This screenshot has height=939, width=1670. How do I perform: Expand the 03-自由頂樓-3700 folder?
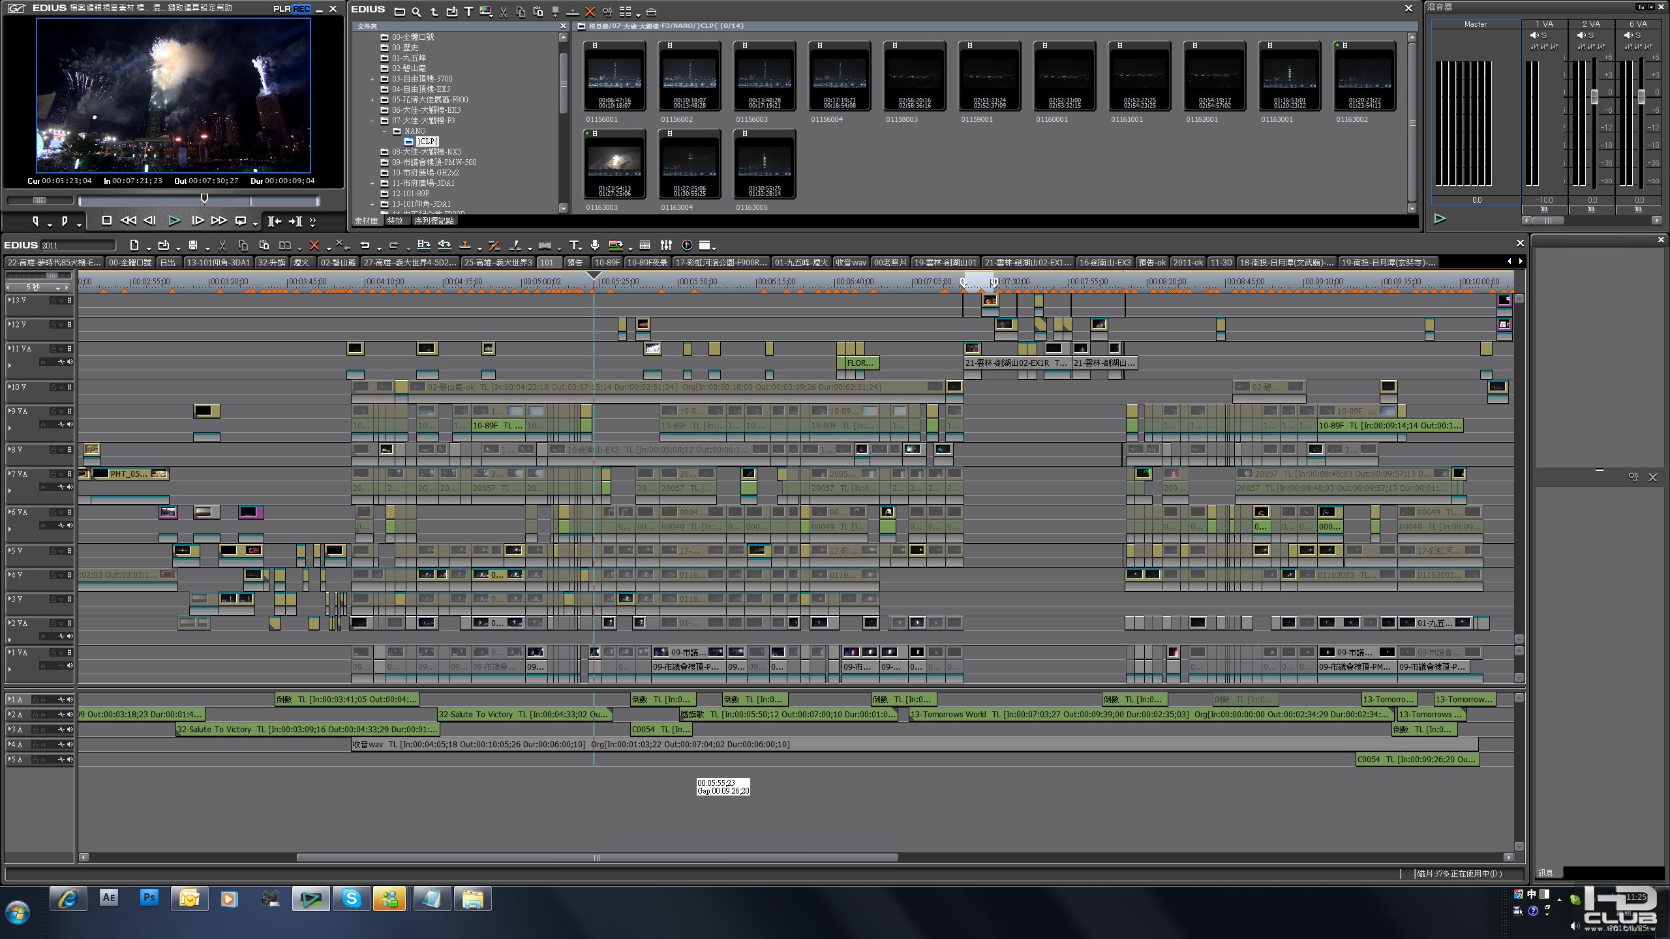(x=372, y=79)
